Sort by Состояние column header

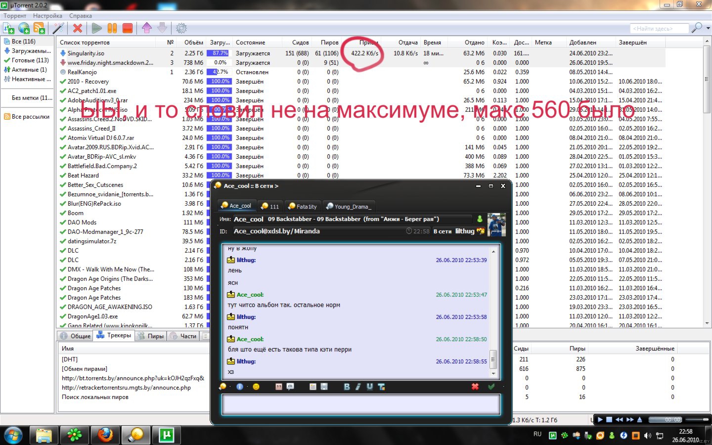[x=257, y=43]
